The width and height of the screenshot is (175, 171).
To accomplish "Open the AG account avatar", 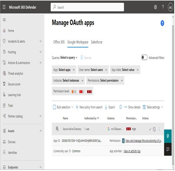I will tap(171, 7).
